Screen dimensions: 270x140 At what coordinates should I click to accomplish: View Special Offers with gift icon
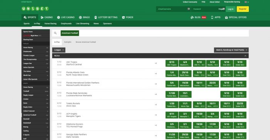[236, 17]
